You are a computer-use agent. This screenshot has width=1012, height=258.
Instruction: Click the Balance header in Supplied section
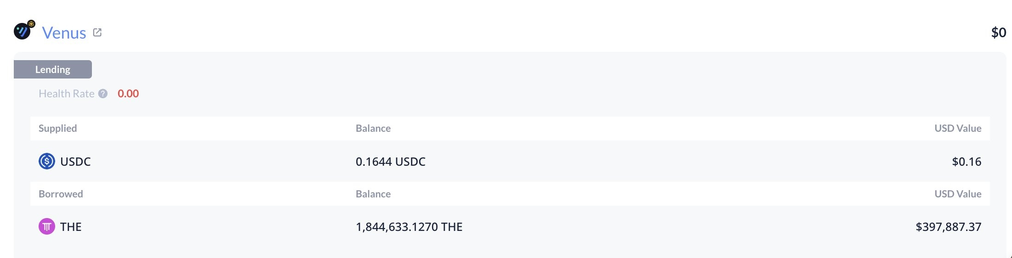[373, 129]
